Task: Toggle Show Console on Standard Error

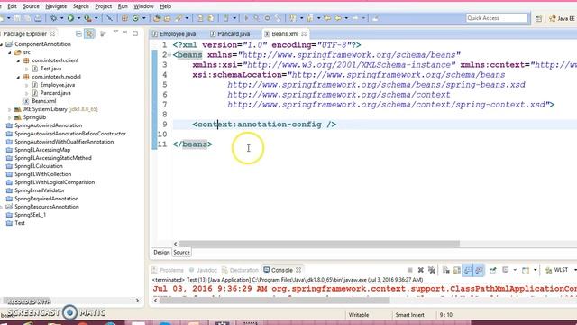Action: point(479,270)
